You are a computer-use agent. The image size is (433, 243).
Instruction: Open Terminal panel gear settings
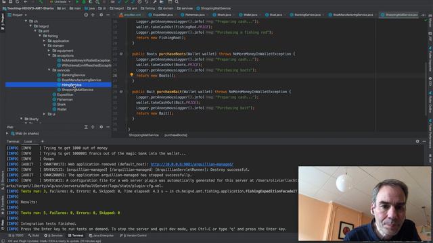click(417, 141)
